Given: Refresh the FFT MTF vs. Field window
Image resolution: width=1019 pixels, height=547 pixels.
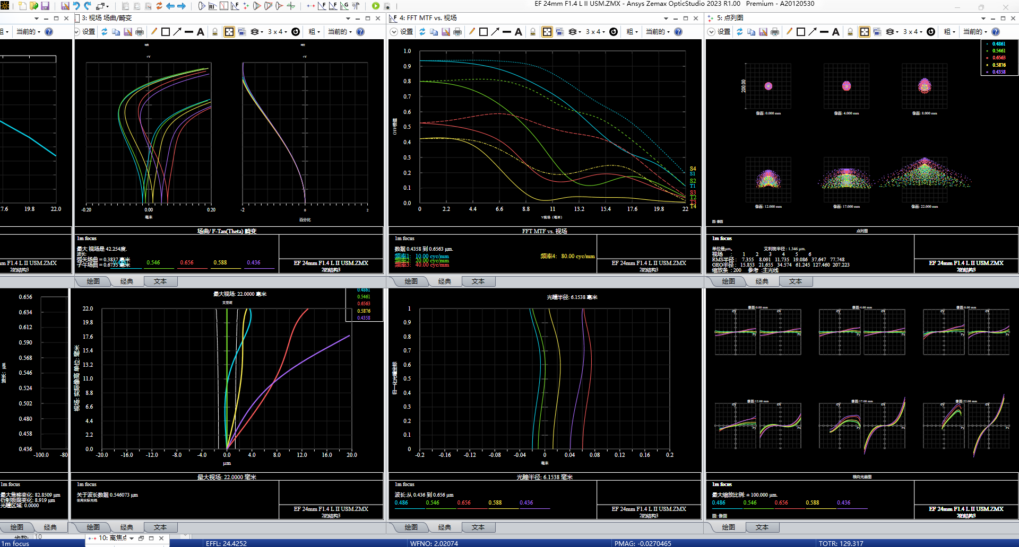Looking at the screenshot, I should (422, 32).
